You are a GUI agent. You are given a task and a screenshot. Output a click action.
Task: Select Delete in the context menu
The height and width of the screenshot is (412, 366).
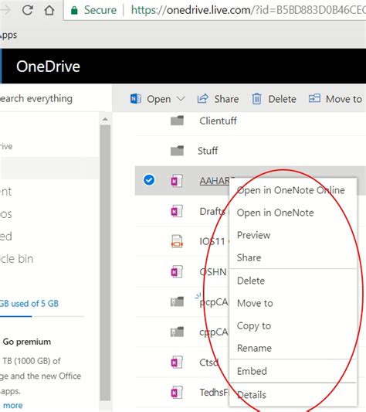coord(293,281)
